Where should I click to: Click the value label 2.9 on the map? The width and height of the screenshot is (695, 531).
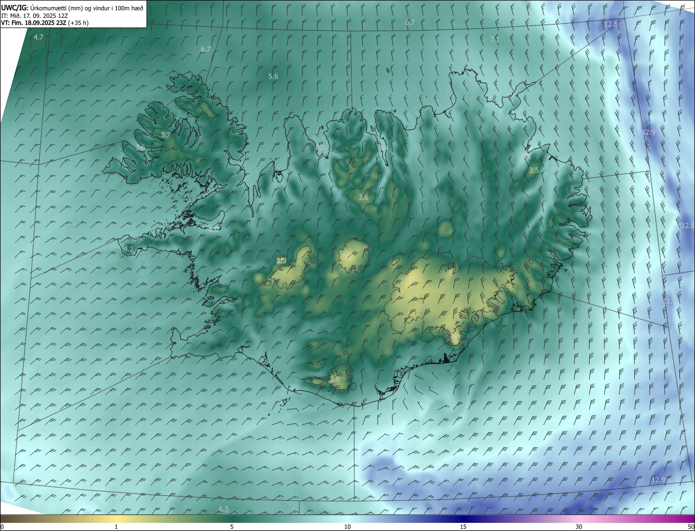coord(334,379)
